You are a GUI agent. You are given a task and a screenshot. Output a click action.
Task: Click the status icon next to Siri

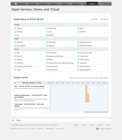point(15,35)
